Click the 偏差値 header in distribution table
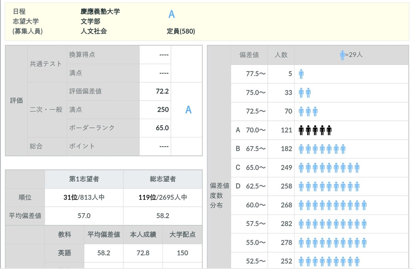The height and width of the screenshot is (269, 413). click(249, 55)
